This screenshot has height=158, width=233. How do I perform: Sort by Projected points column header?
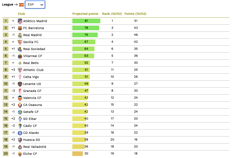(x=85, y=14)
